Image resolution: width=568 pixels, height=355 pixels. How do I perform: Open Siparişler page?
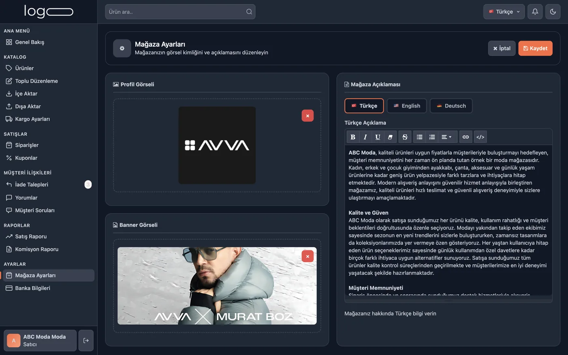click(x=49, y=145)
